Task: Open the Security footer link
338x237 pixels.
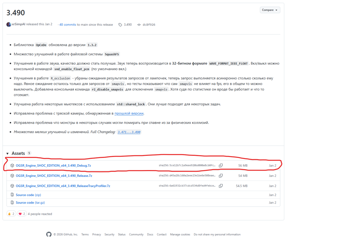Action: [109, 234]
